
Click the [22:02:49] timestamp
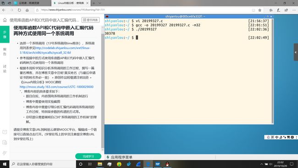(x=259, y=38)
